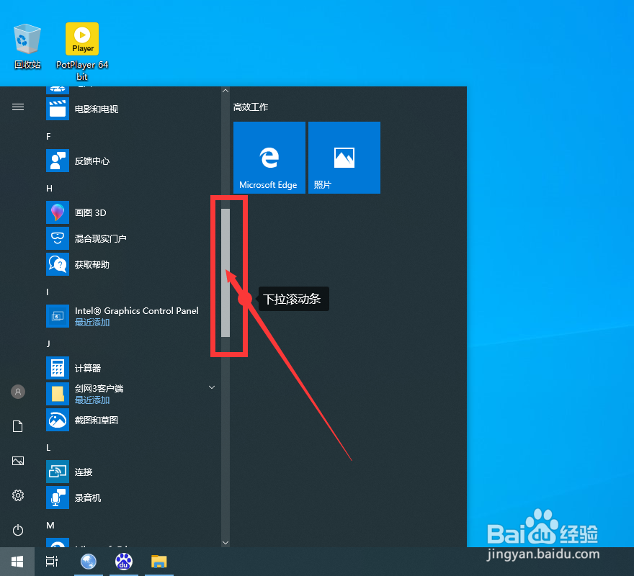
Task: Open the 照片 tile
Action: pos(344,158)
